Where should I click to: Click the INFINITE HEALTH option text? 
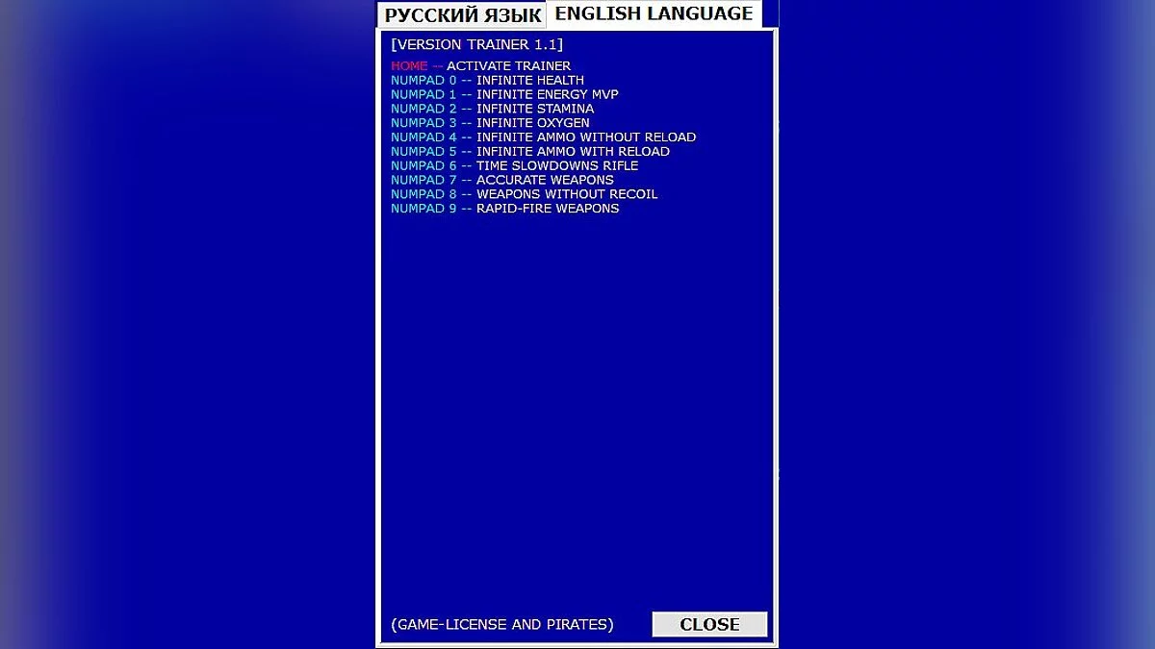tap(529, 81)
